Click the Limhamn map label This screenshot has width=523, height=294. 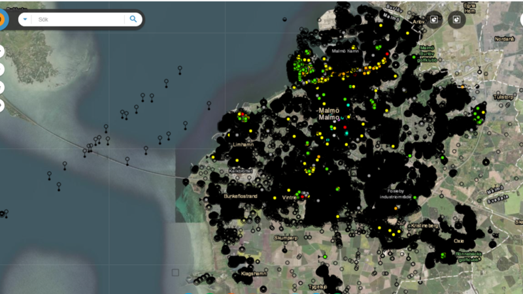tap(243, 144)
